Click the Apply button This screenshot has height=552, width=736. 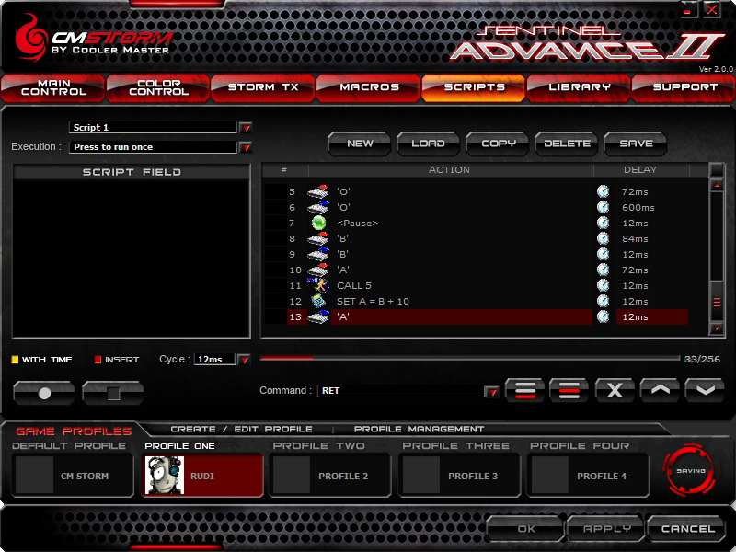point(606,528)
